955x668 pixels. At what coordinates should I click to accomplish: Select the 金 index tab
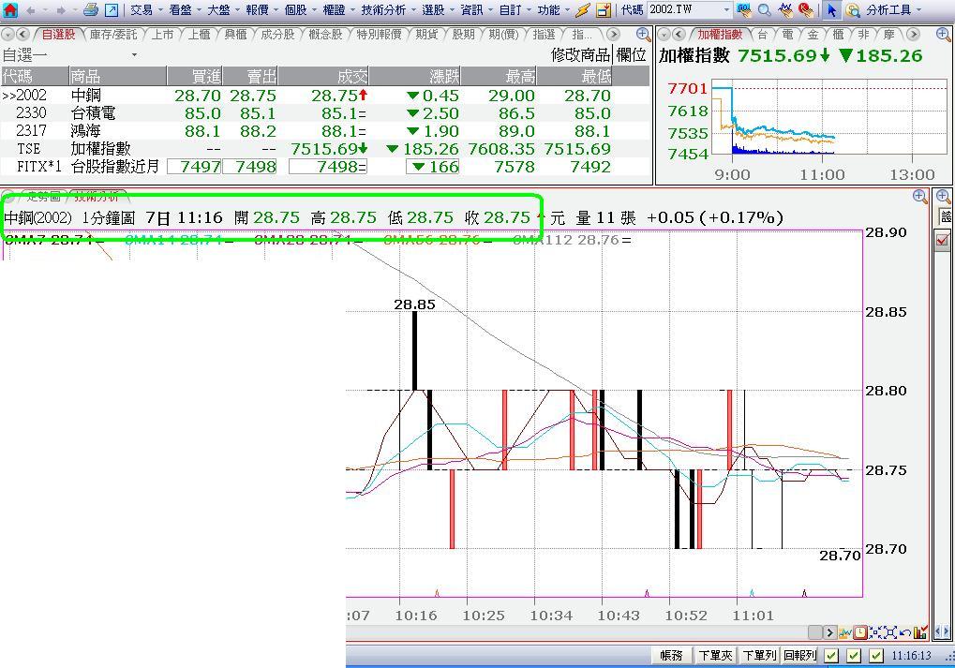813,35
